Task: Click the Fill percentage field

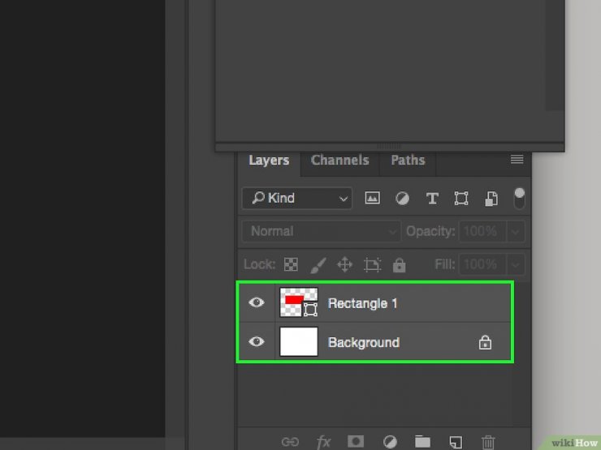Action: 482,264
